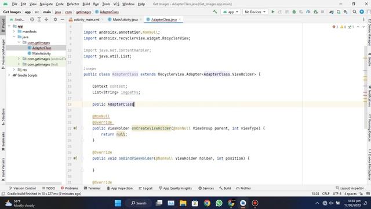Open Search Everywhere magnifier icon

point(354,12)
